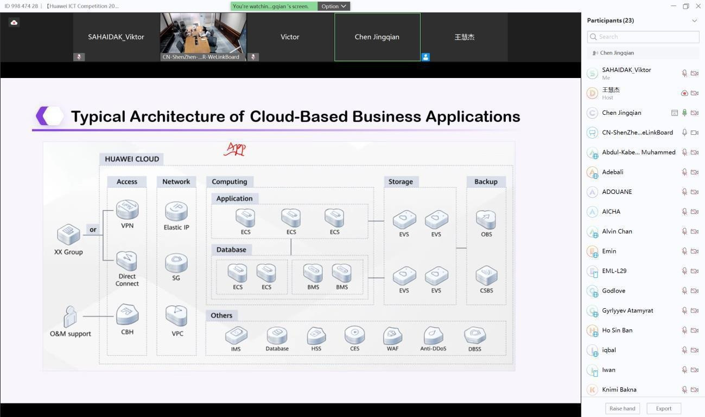
Task: Click the Search participants input field
Action: tap(646, 37)
